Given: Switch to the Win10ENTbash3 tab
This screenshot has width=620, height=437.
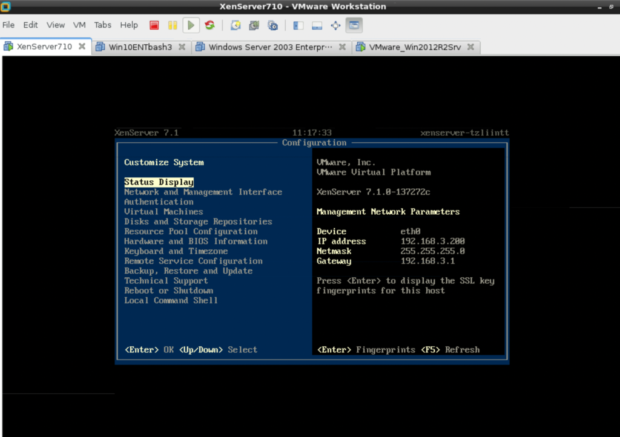Looking at the screenshot, I should click(140, 47).
